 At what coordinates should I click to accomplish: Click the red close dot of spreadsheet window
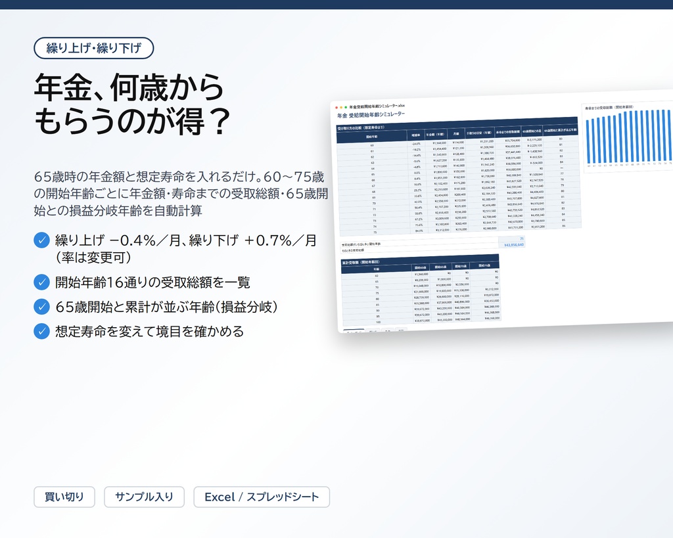click(336, 107)
